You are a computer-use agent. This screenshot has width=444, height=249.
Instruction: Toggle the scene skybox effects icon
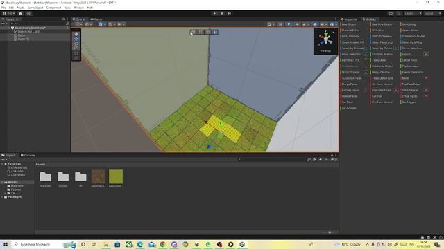305,24
